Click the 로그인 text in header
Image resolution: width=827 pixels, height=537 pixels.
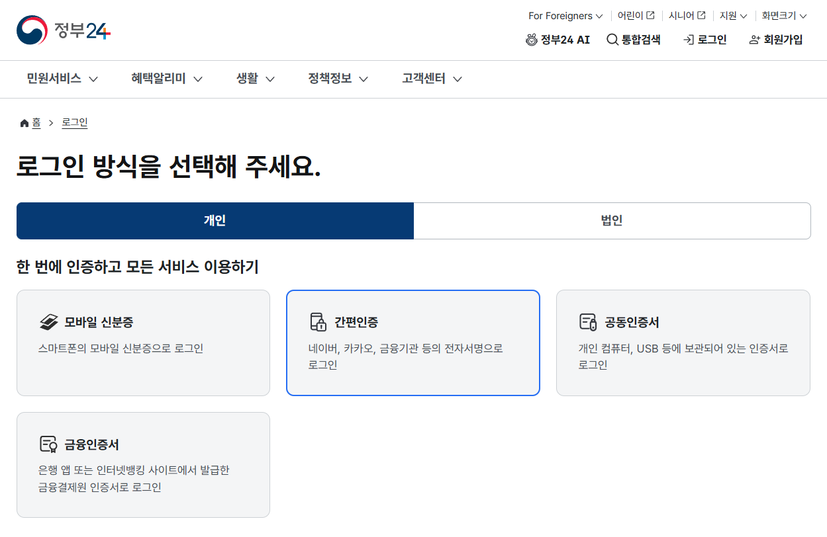[712, 40]
